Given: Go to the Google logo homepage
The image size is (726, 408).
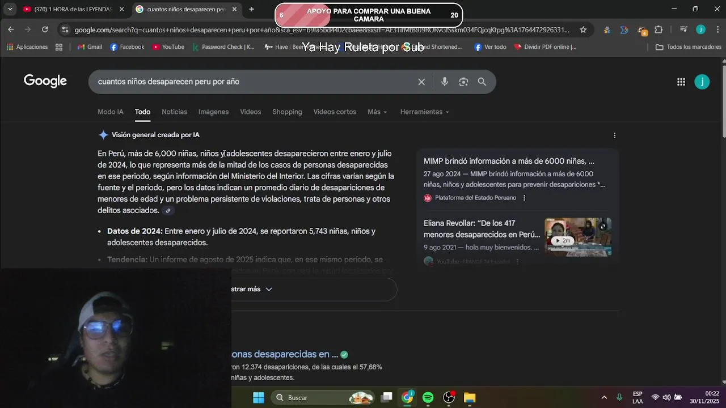Looking at the screenshot, I should 45,81.
